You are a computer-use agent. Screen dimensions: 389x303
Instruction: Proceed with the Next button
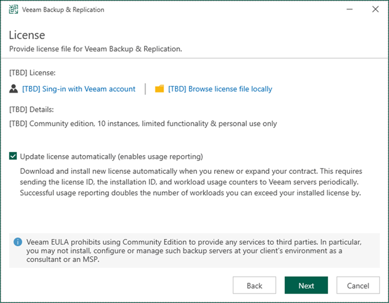coord(306,285)
